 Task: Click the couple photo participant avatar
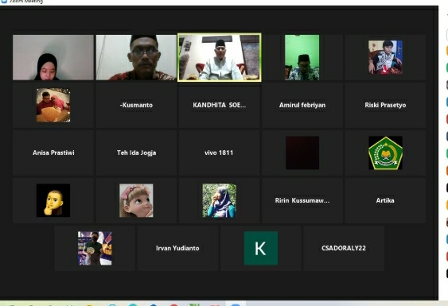point(53,105)
